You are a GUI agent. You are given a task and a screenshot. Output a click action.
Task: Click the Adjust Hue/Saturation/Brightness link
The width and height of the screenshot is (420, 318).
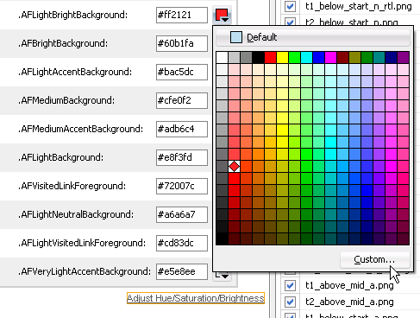click(x=196, y=298)
